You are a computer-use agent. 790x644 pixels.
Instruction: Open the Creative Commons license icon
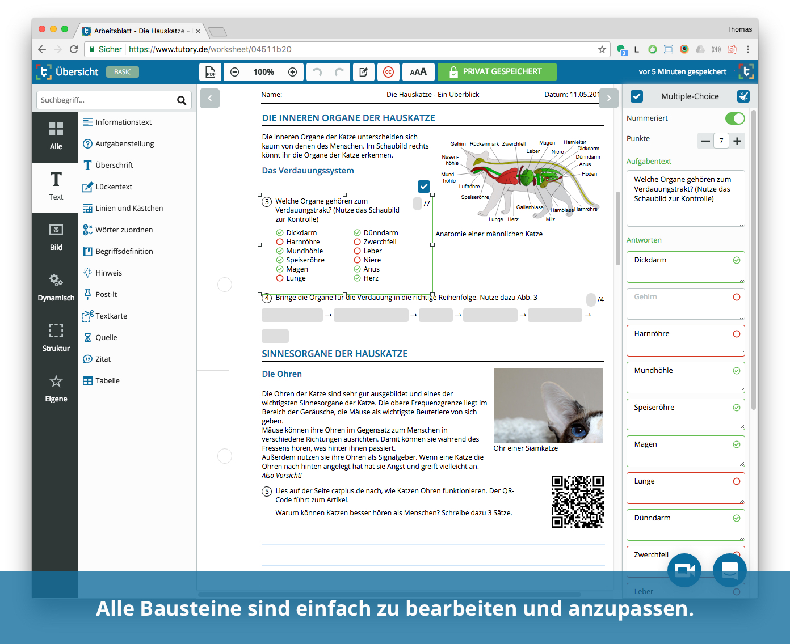pyautogui.click(x=388, y=72)
